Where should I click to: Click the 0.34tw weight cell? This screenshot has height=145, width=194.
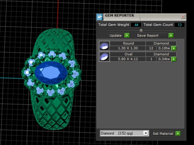[x=164, y=59]
